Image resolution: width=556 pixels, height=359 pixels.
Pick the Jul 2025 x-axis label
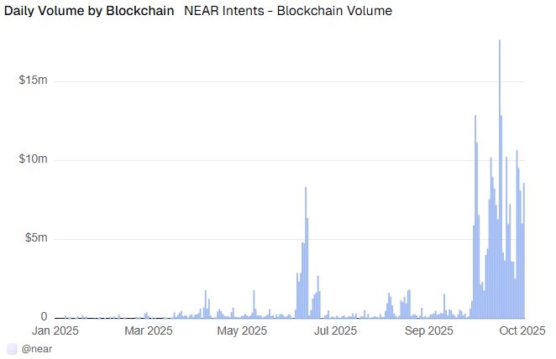coord(334,330)
